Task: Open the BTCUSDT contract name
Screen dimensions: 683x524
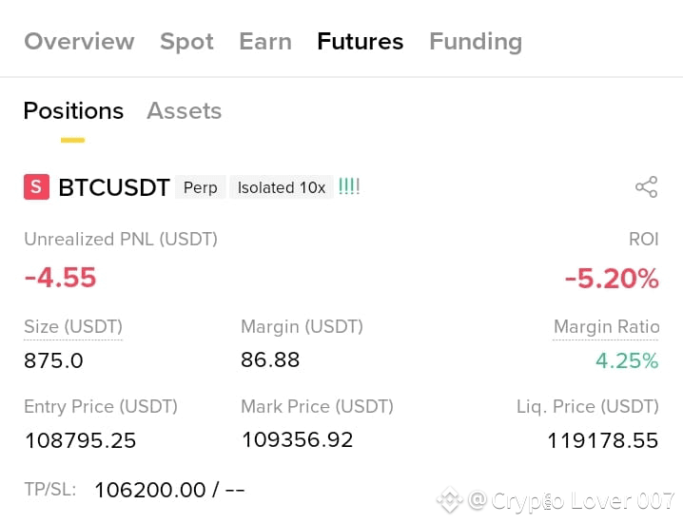Action: point(114,187)
